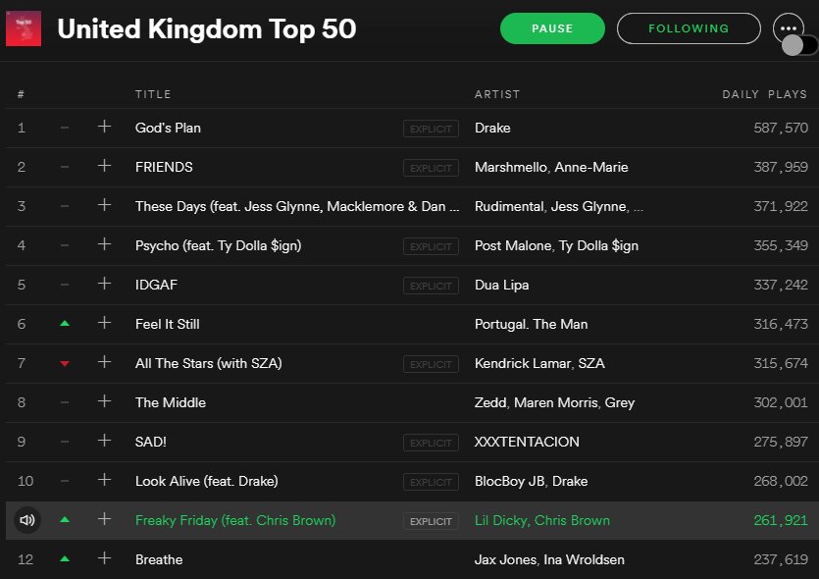Image resolution: width=819 pixels, height=579 pixels.
Task: Add Breathe to your library
Action: tap(105, 559)
